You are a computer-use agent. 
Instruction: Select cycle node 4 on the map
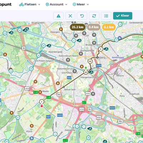point(74,40)
